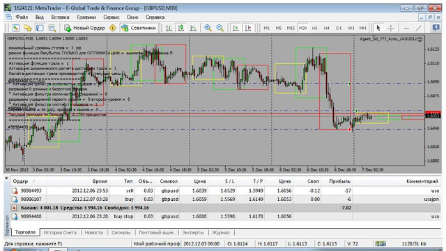446x251 pixels.
Task: Select W1 timeframe
Action: pos(351,28)
